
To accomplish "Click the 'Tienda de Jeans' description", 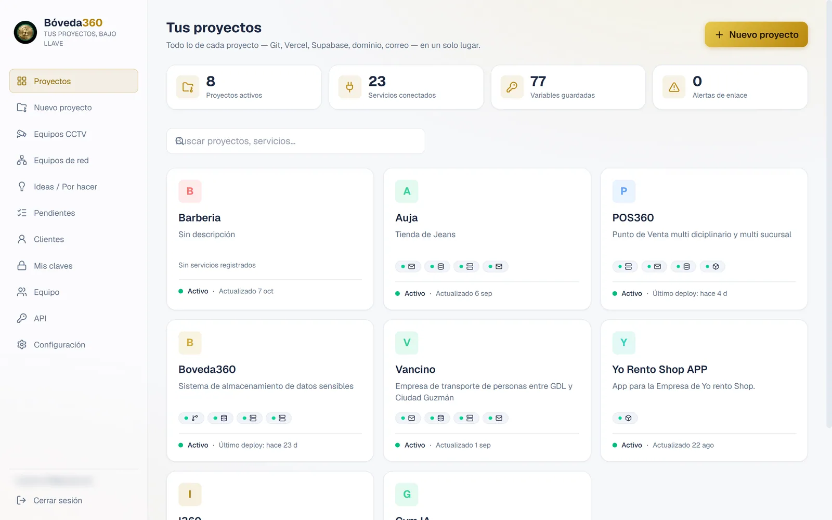I will (425, 235).
